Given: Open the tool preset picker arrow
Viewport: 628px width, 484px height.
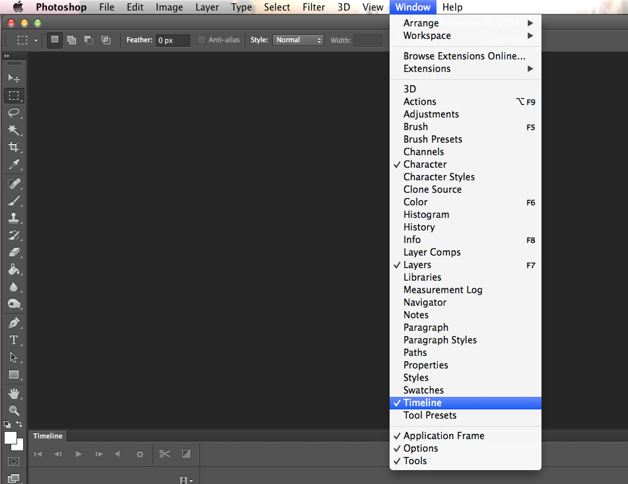Looking at the screenshot, I should pyautogui.click(x=36, y=40).
